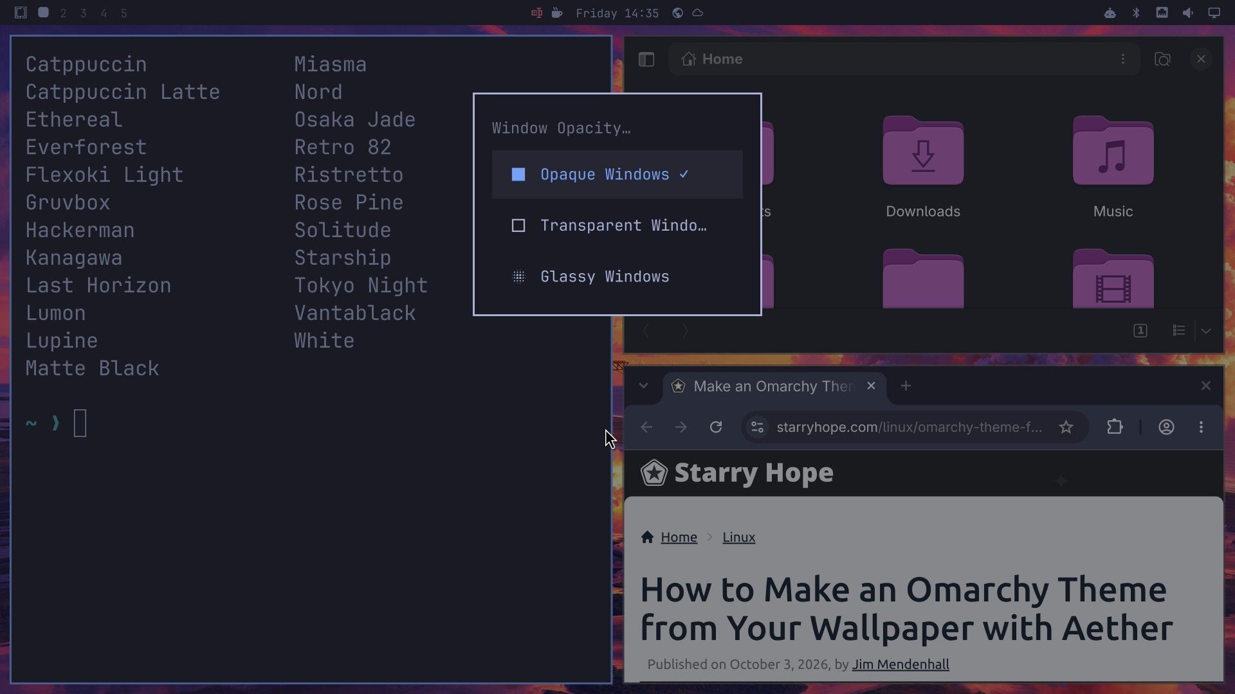Follow Home breadcrumb link on page
Viewport: 1235px width, 694px height.
pos(679,537)
